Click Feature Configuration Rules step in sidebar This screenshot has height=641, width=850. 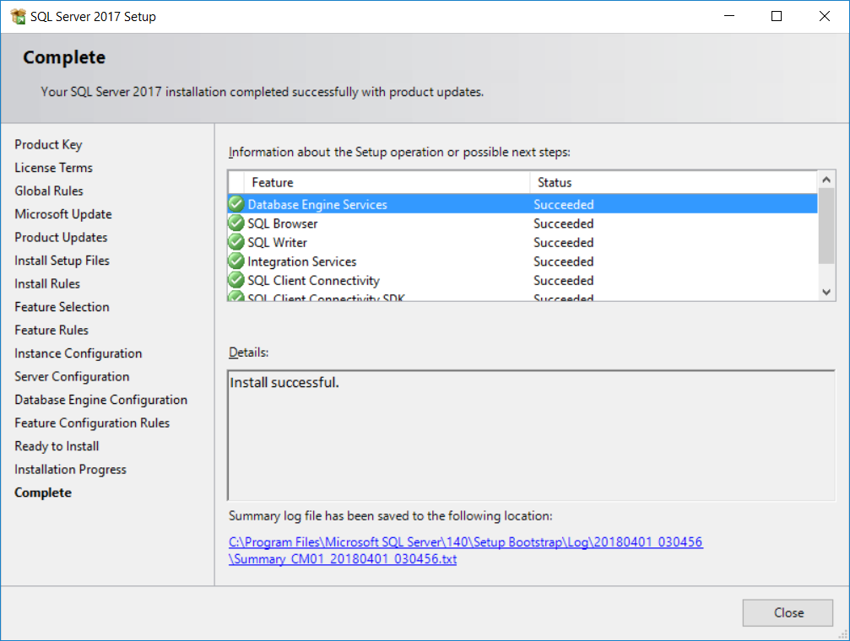pyautogui.click(x=92, y=423)
